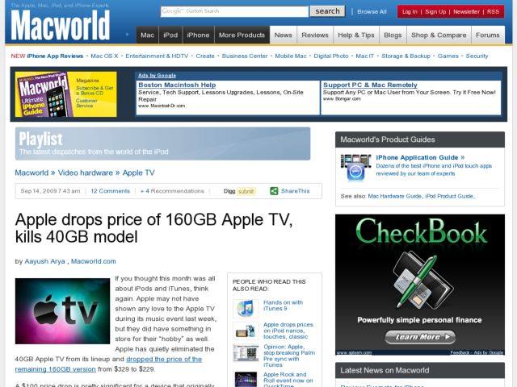Select the Help & Tips tab
Screen dimensions: 517x387
pyautogui.click(x=355, y=35)
